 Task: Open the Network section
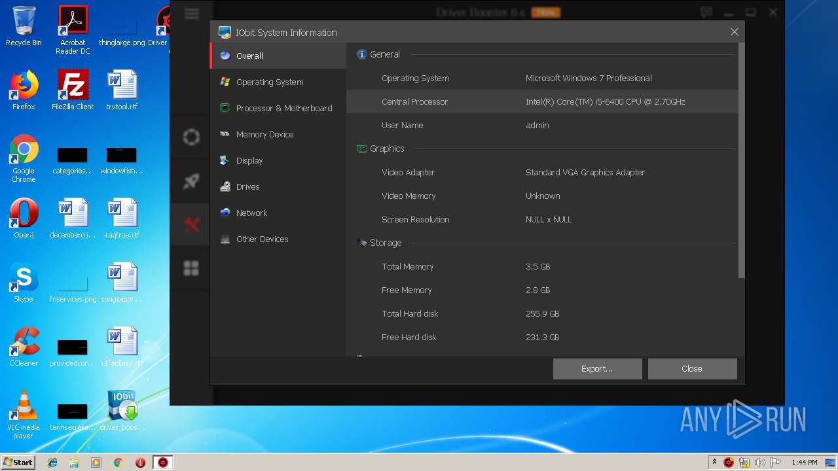pyautogui.click(x=278, y=213)
